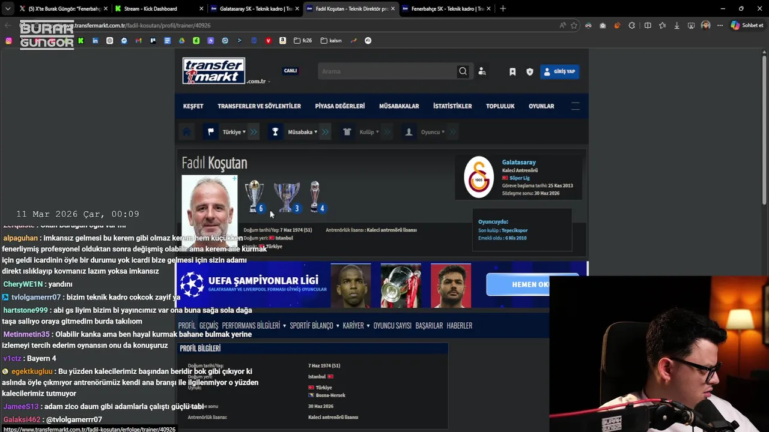Open the browser profile avatar
The image size is (769, 432).
tap(706, 25)
